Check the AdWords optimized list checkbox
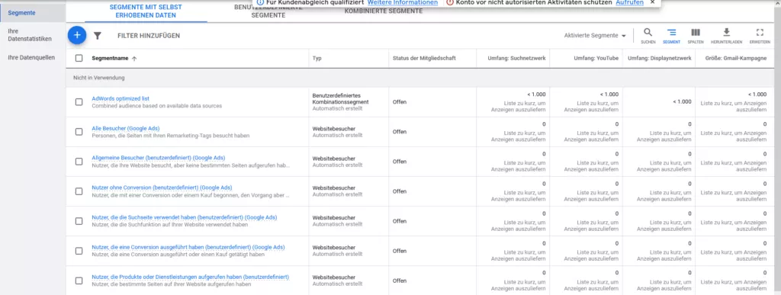 pos(79,102)
